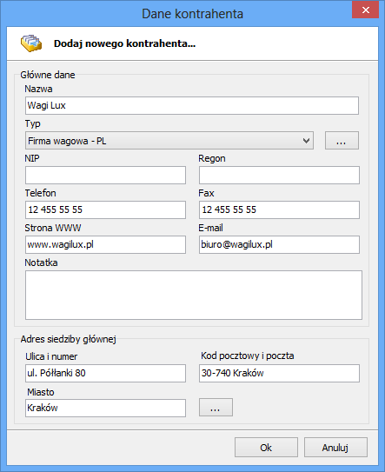Click inside the Notatka text area
The height and width of the screenshot is (472, 385).
[194, 295]
